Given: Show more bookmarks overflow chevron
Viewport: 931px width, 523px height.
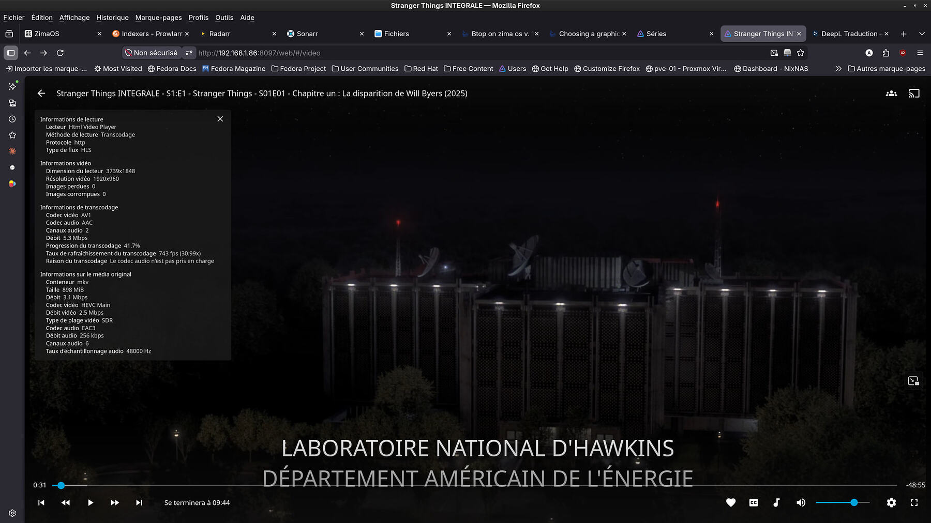Looking at the screenshot, I should tap(838, 69).
